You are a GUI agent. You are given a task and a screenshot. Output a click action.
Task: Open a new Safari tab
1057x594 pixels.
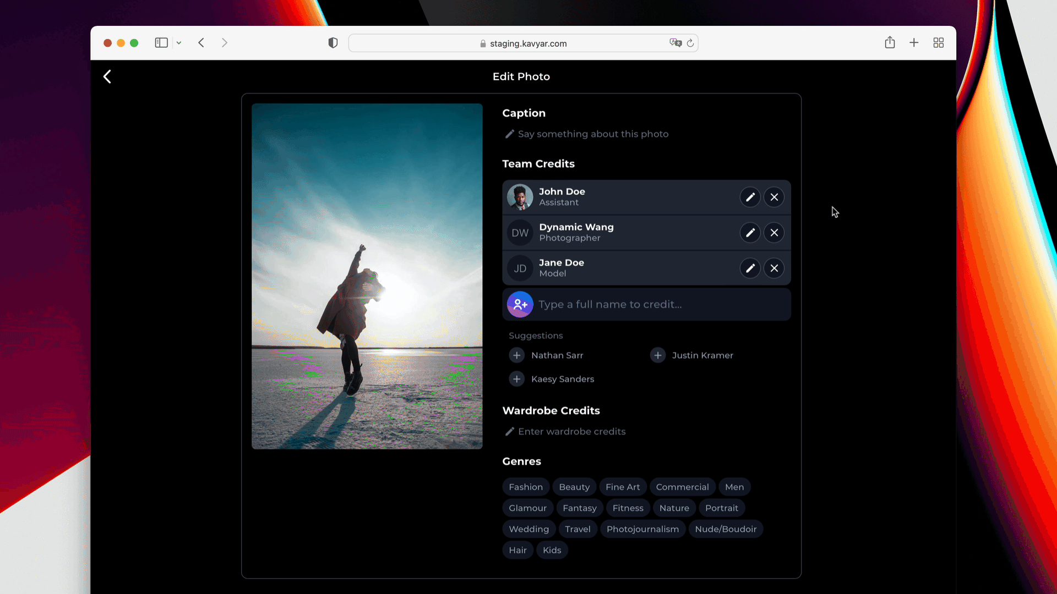pos(914,42)
